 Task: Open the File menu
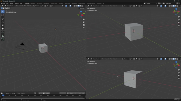(x=4, y=3)
